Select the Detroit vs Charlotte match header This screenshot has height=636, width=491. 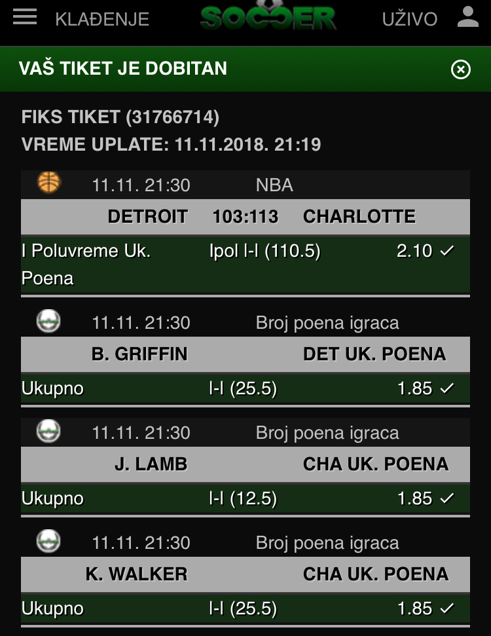click(x=245, y=217)
